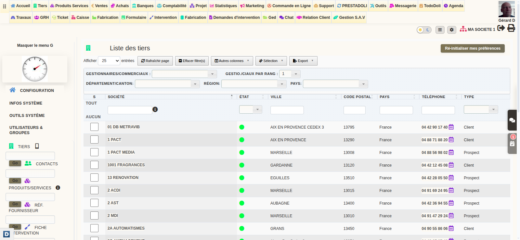
Task: Click the printer icon
Action: pyautogui.click(x=511, y=28)
